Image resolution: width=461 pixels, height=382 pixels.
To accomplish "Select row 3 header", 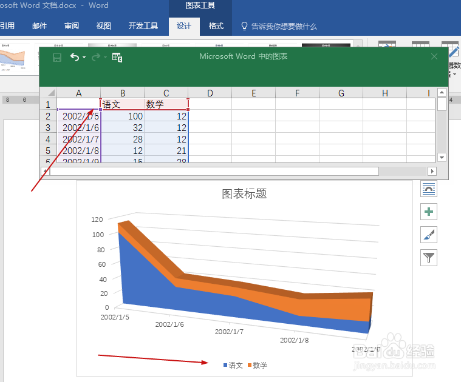I will pos(48,127).
